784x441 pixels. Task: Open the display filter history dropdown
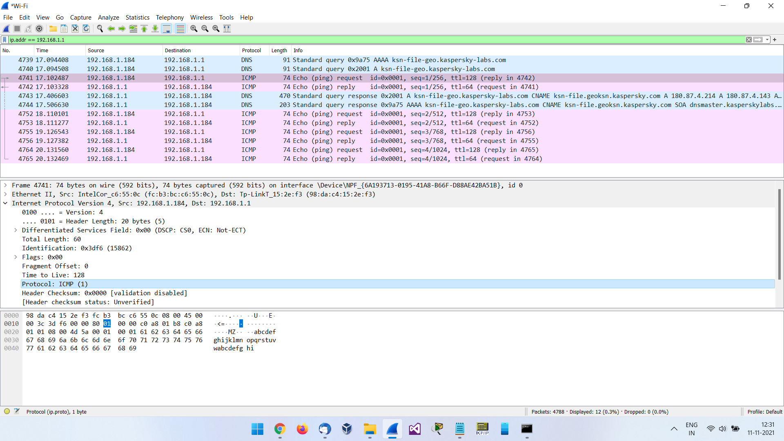pyautogui.click(x=767, y=40)
